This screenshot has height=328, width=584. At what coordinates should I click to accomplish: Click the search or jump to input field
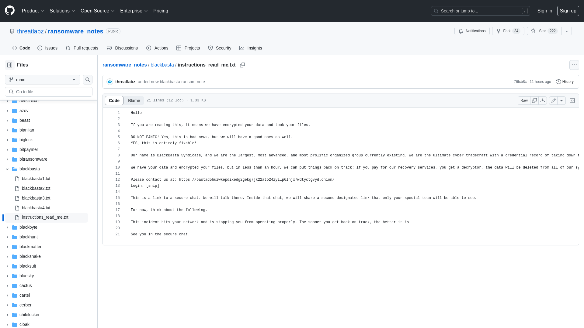pos(480,11)
